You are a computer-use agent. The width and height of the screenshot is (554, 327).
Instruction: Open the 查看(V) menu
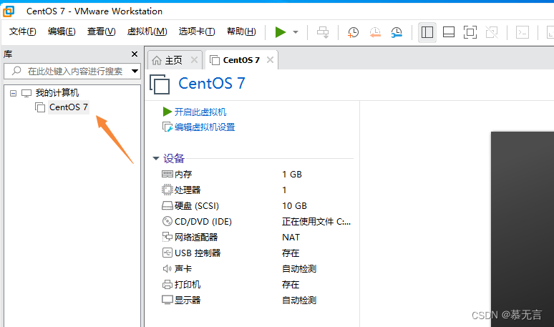(102, 31)
